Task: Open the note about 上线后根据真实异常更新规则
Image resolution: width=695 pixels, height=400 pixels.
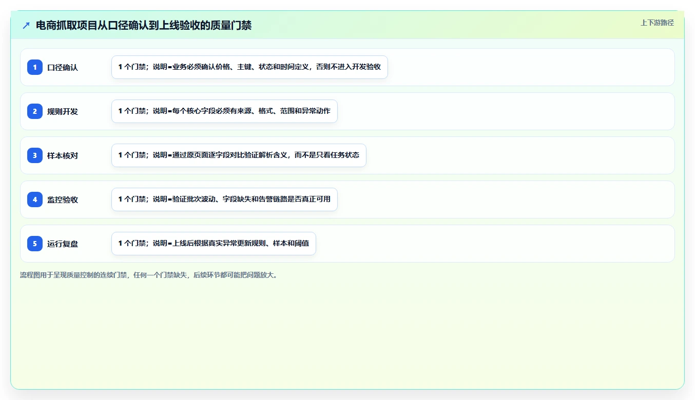Action: tap(214, 244)
